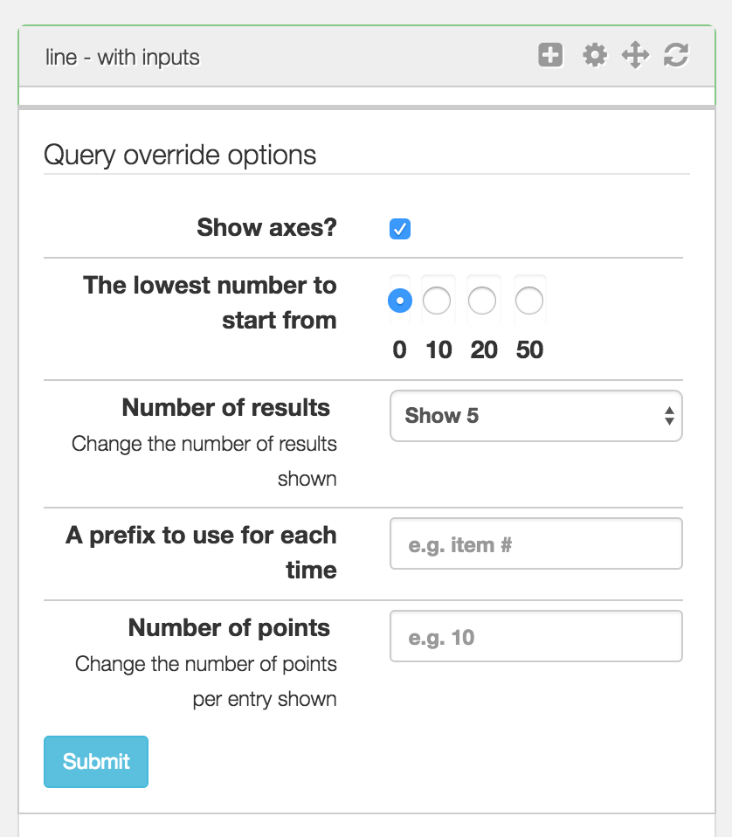Viewport: 732px width, 837px height.
Task: Select radio button for 0
Action: pyautogui.click(x=400, y=301)
